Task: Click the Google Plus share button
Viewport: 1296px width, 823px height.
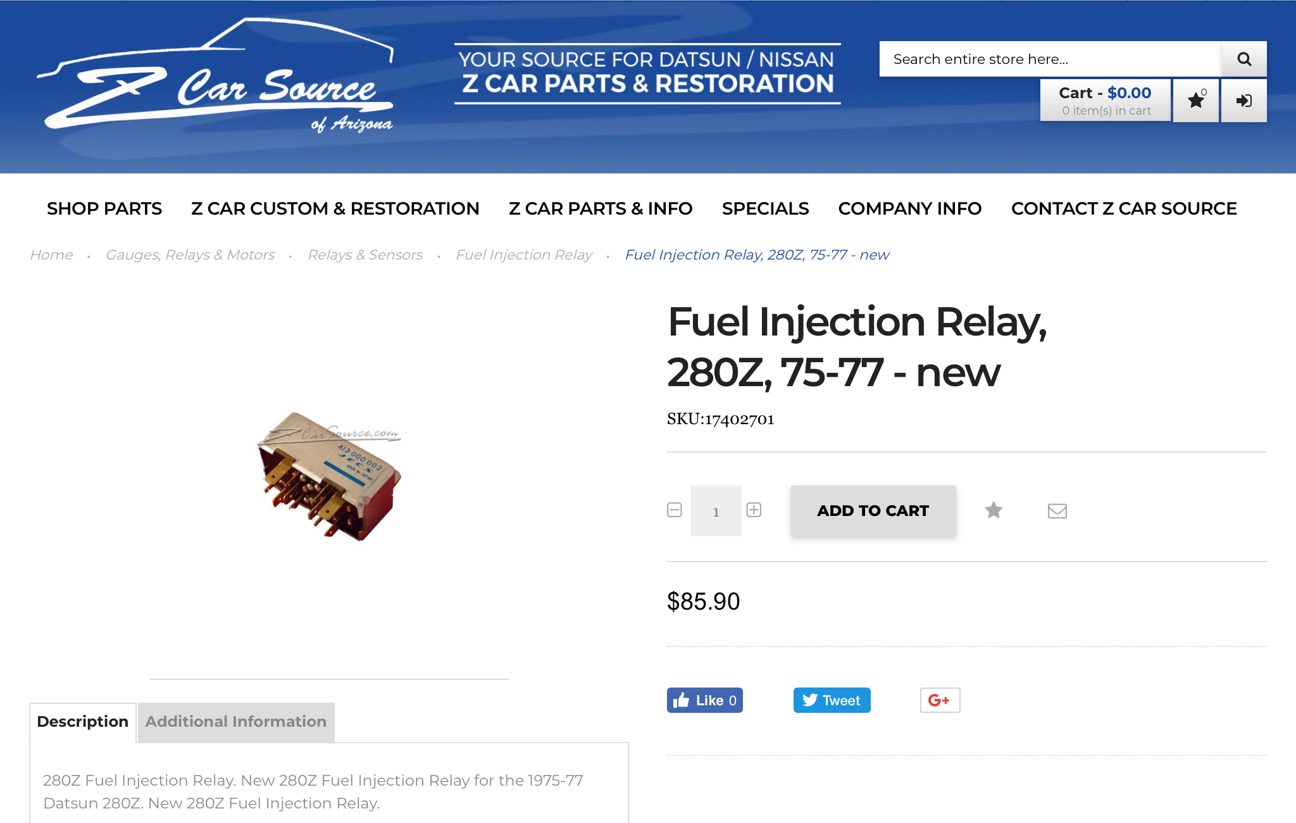Action: point(940,700)
